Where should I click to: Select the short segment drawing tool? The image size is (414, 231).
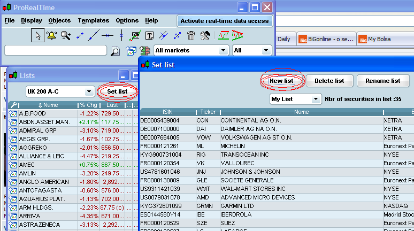(80, 36)
